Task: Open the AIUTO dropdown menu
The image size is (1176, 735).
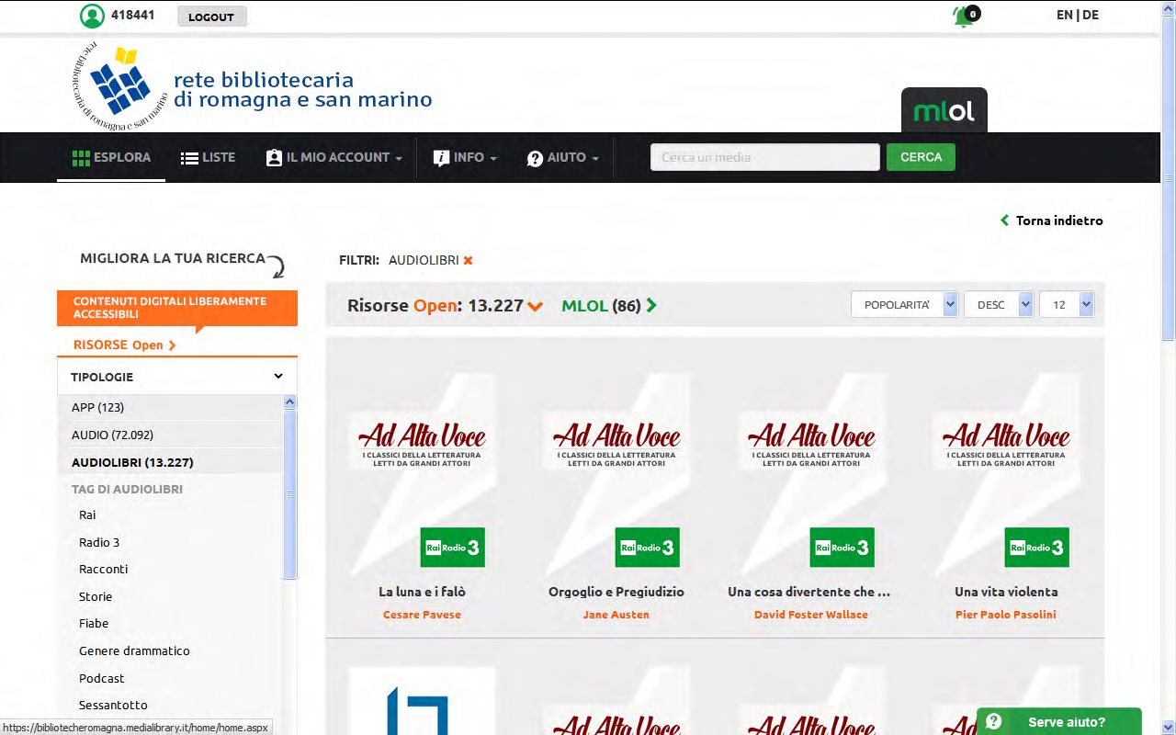Action: 562,158
